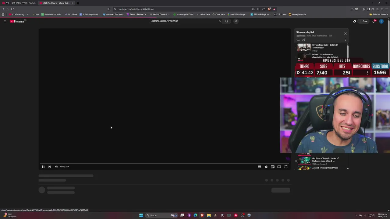Screen dimensions: 390x219
Task: Open the YouTube hamburger guide menu
Action: point(5,21)
